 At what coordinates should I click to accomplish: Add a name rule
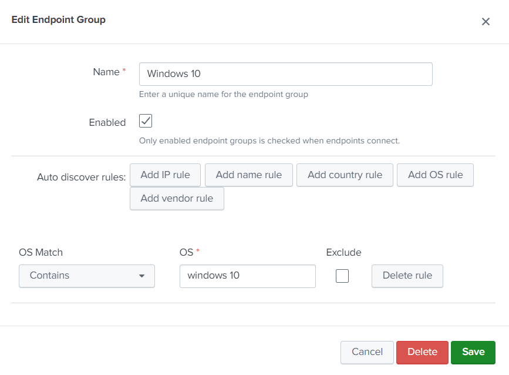pyautogui.click(x=248, y=175)
